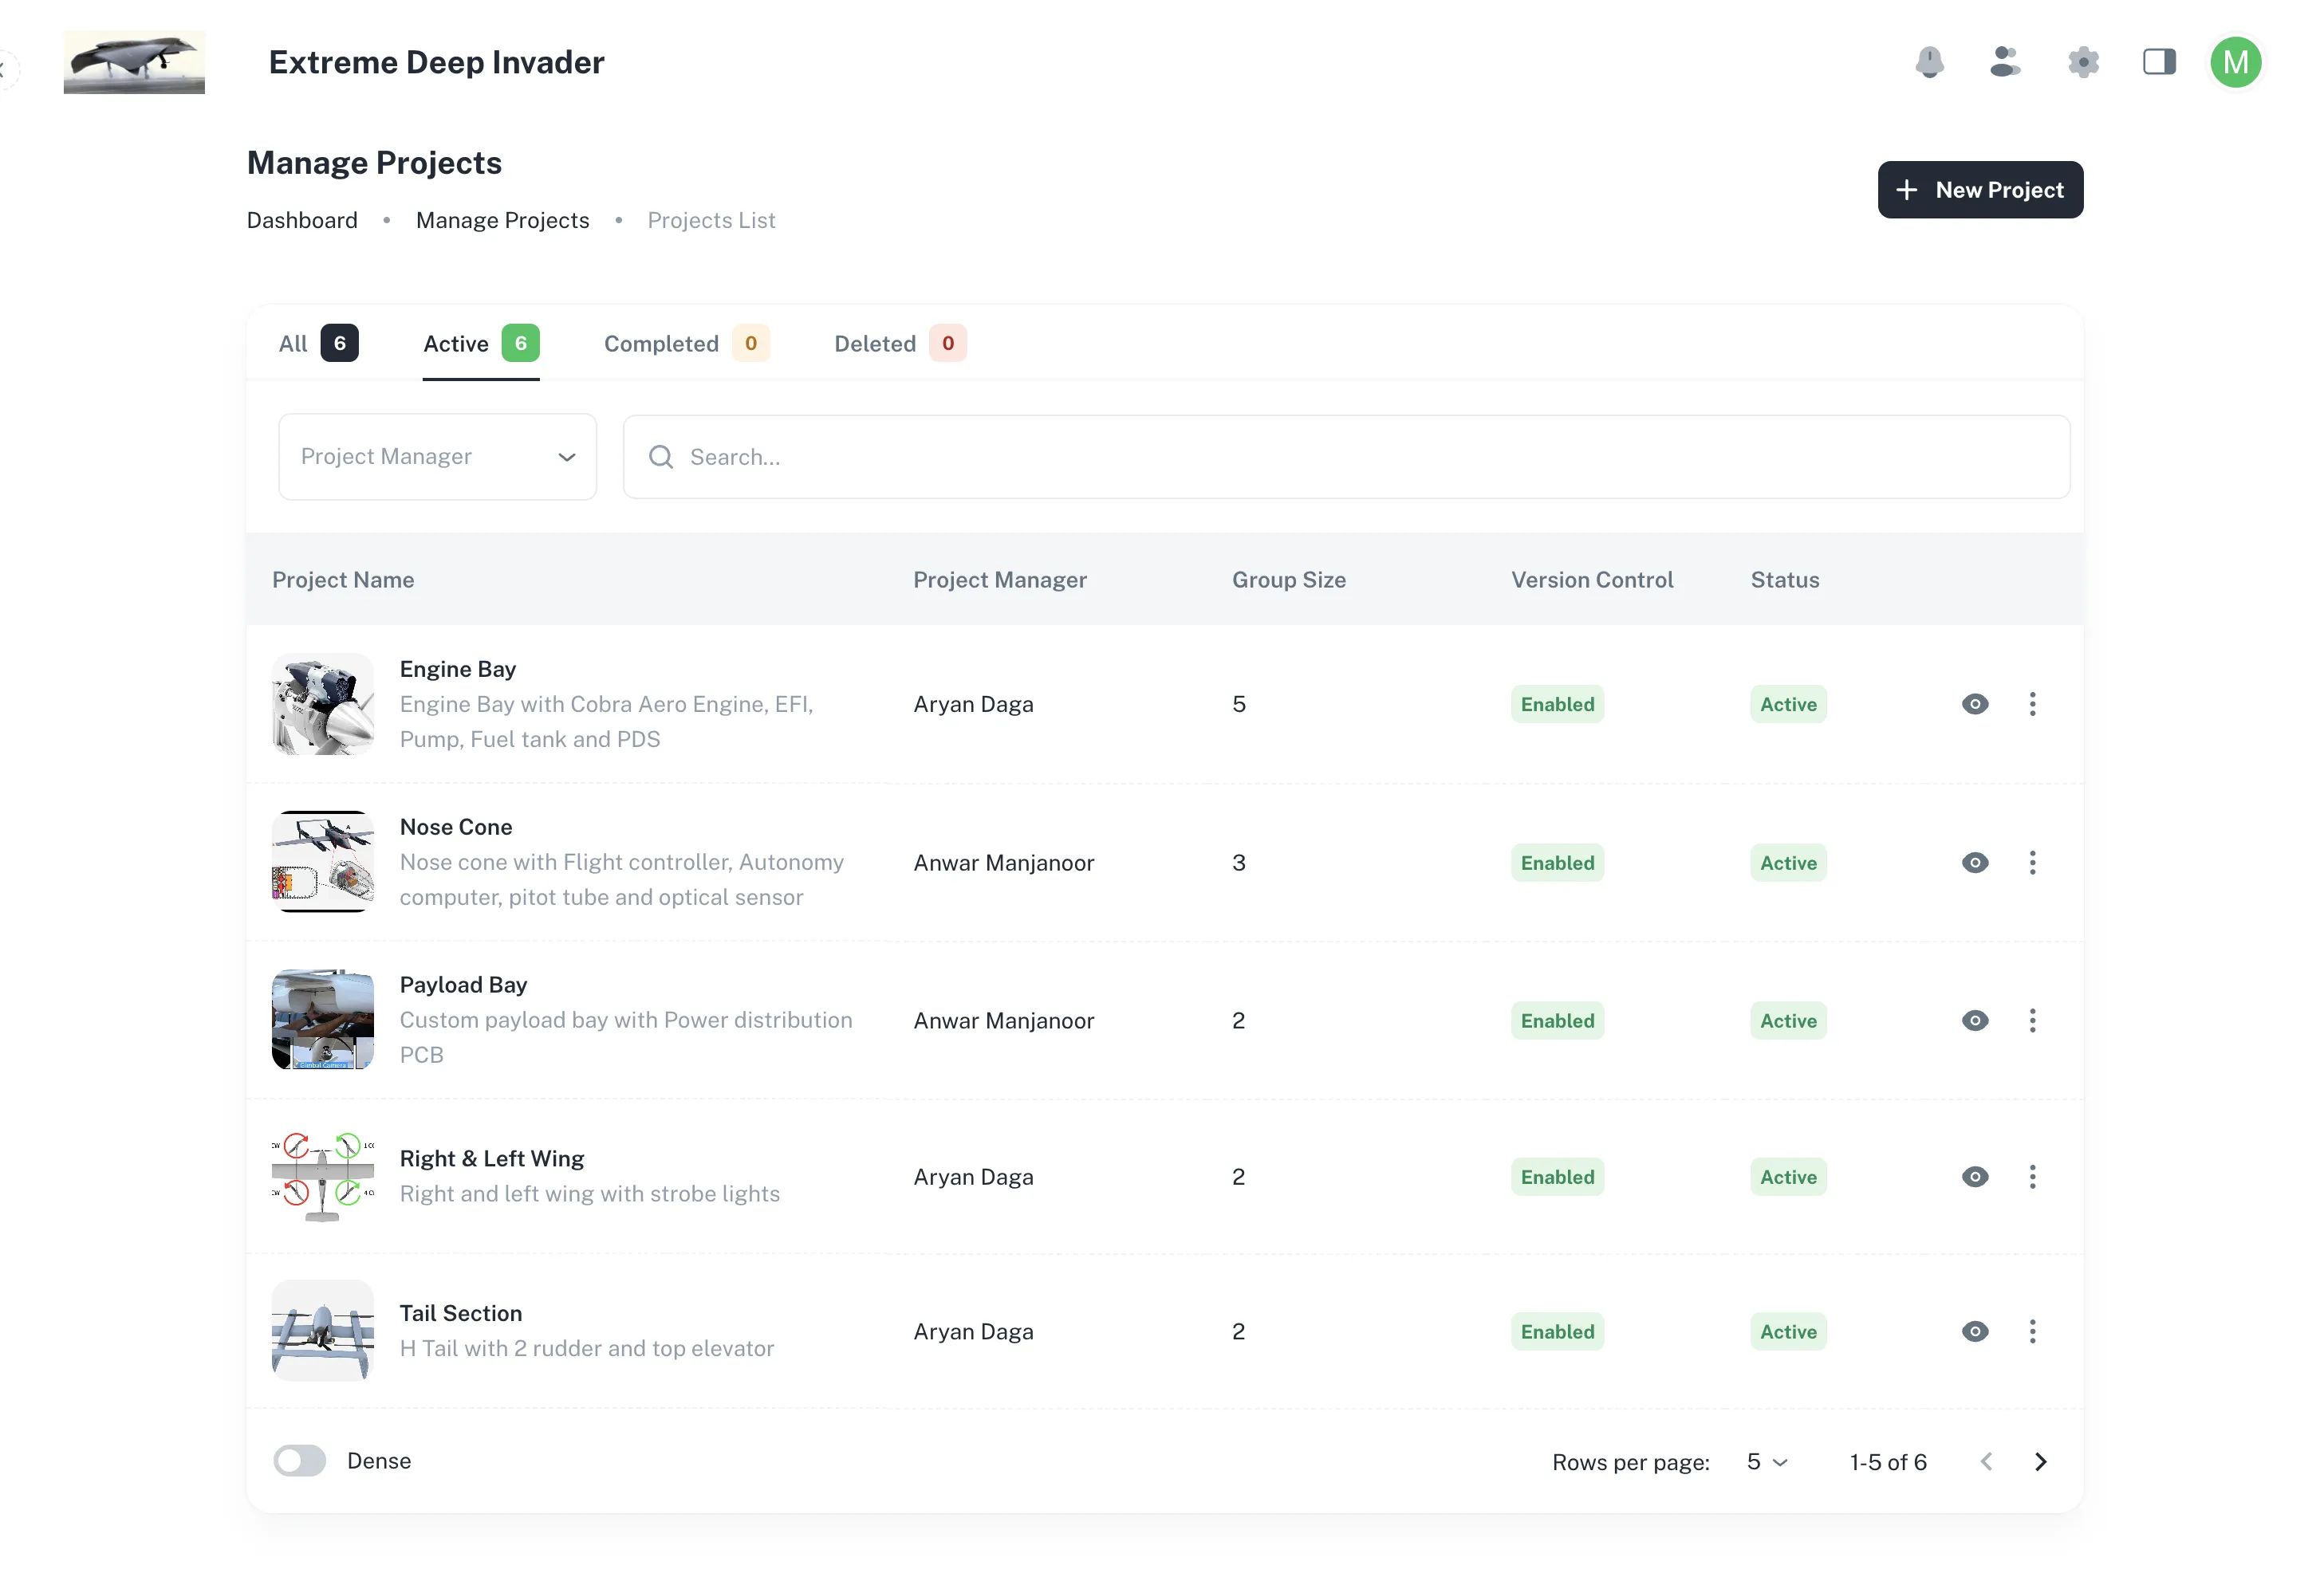This screenshot has height=1569, width=2324.
Task: Open the Project Manager filter dropdown
Action: [x=437, y=457]
